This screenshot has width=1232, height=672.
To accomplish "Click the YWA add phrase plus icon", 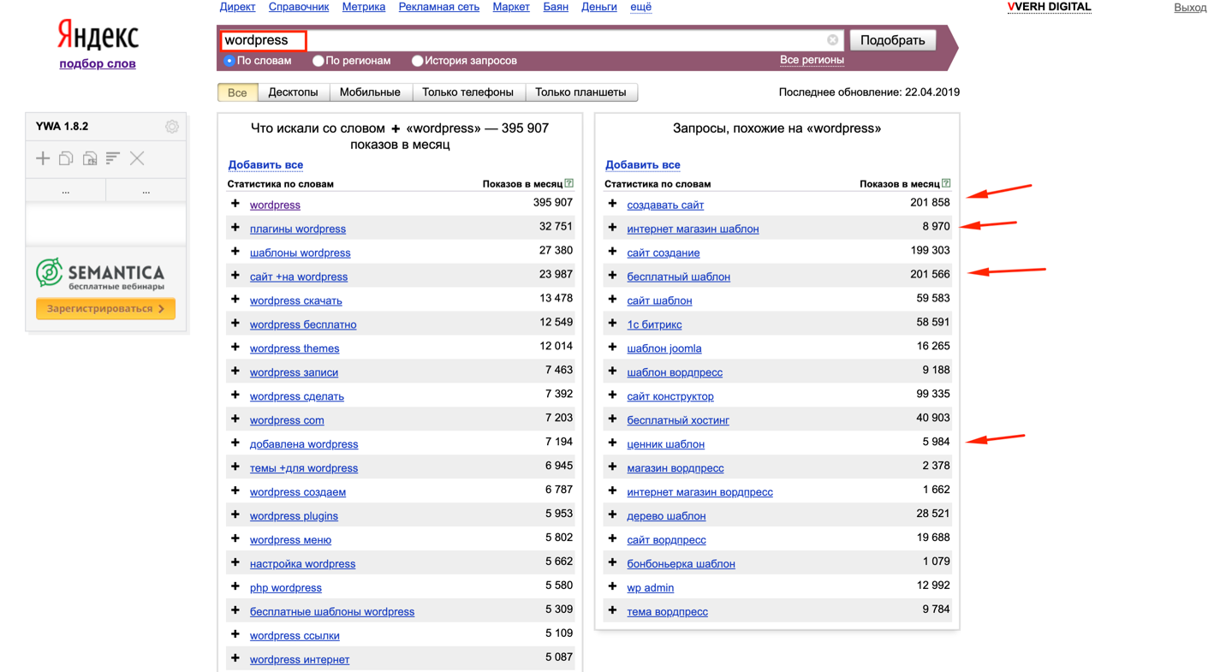I will coord(43,158).
